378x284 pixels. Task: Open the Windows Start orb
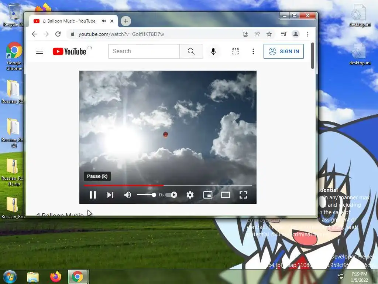10,277
